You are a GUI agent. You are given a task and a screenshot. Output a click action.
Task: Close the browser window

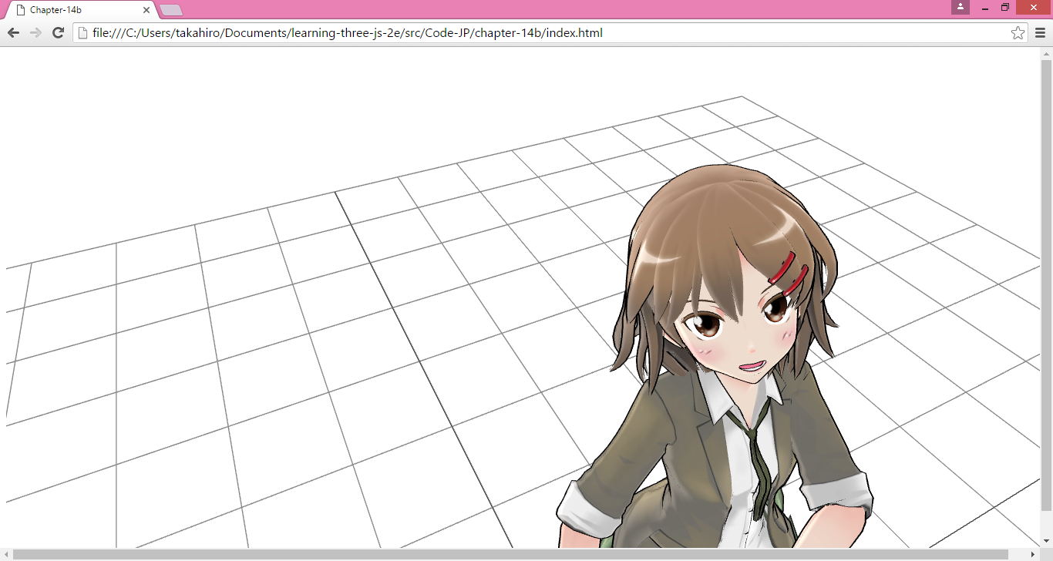pos(1034,7)
